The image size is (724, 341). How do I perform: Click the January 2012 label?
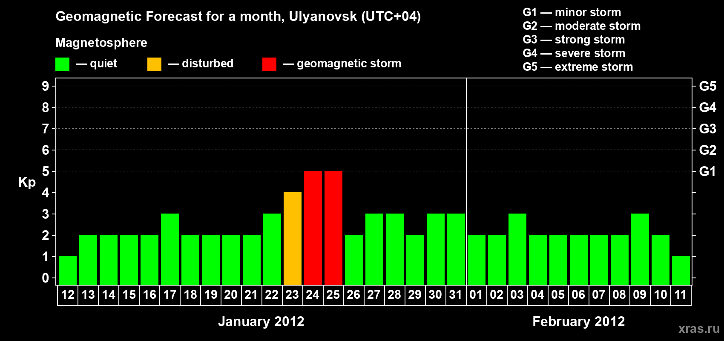click(x=261, y=321)
